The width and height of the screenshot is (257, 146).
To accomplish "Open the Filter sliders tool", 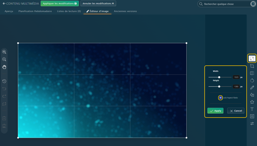I will [x=252, y=123].
